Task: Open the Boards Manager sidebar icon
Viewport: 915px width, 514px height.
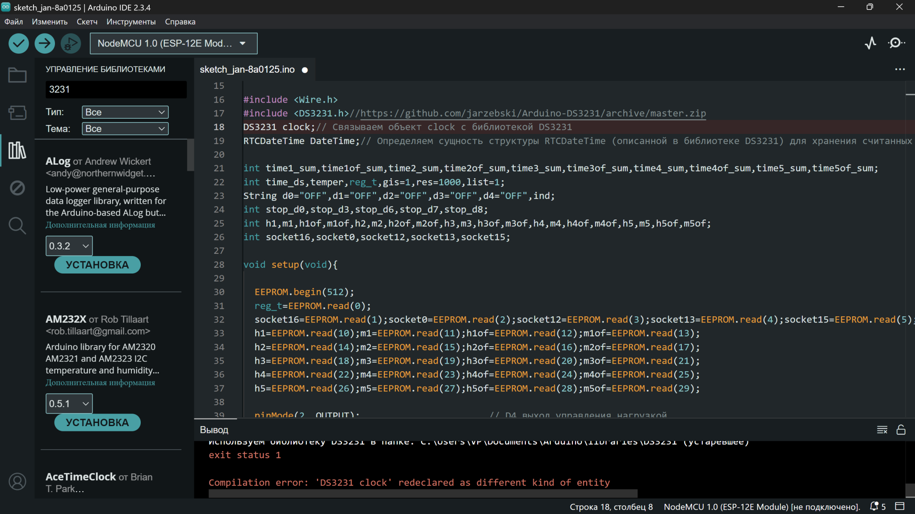Action: (x=17, y=112)
